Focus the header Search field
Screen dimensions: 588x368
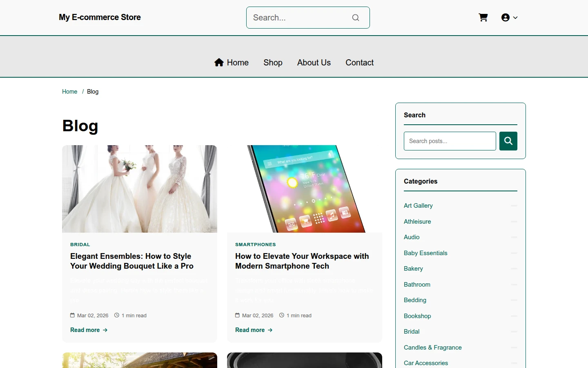(308, 18)
